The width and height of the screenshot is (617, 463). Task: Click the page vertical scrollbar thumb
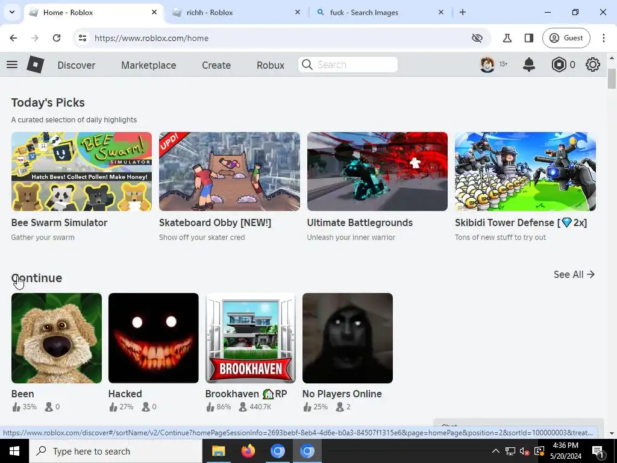[612, 79]
